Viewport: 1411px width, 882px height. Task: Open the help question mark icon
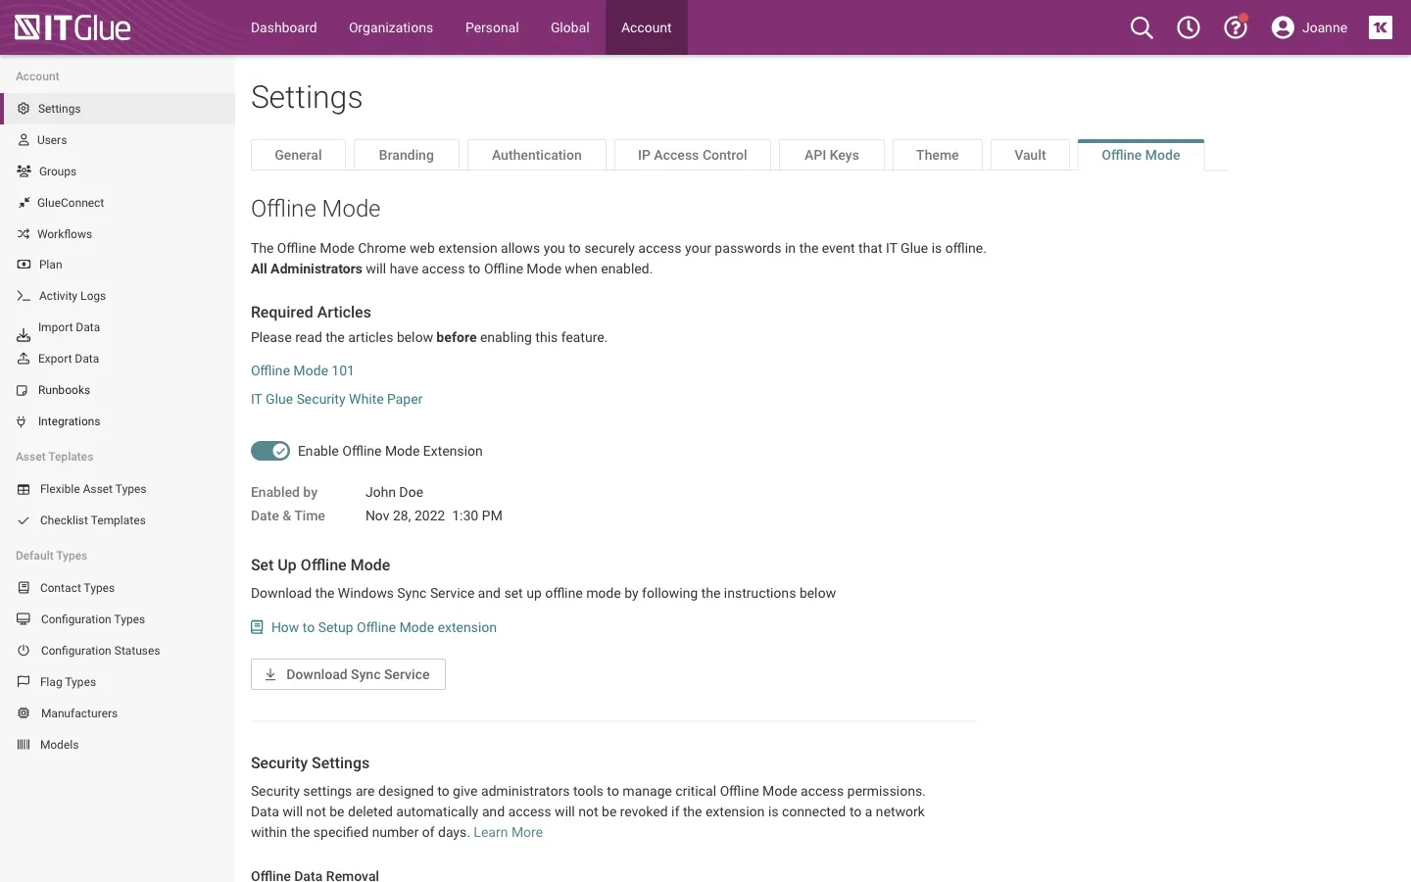point(1236,27)
